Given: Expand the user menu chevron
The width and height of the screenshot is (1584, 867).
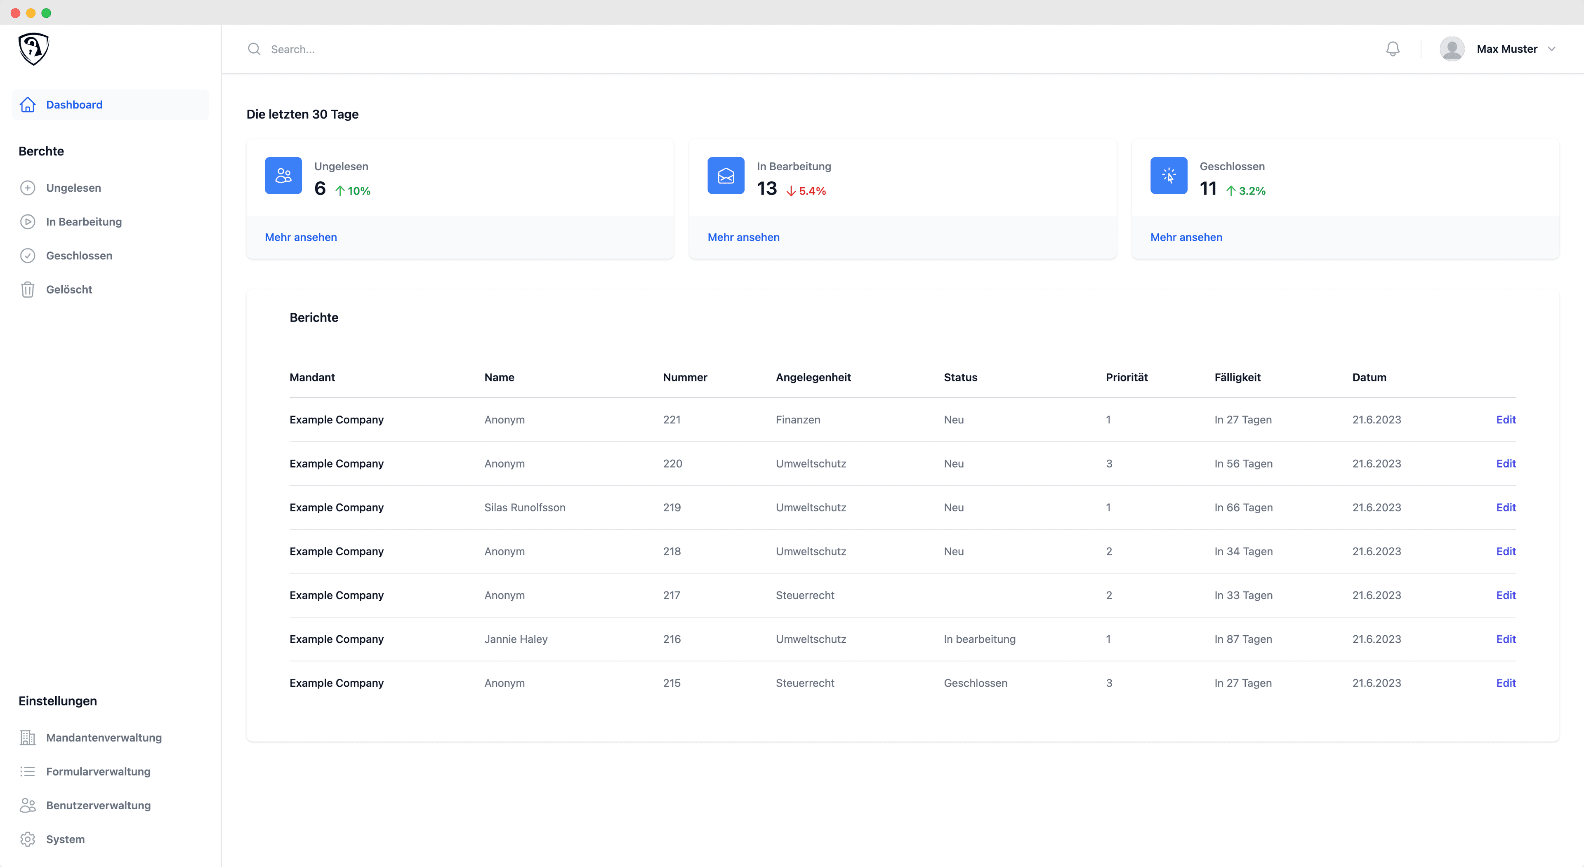Looking at the screenshot, I should [x=1551, y=49].
